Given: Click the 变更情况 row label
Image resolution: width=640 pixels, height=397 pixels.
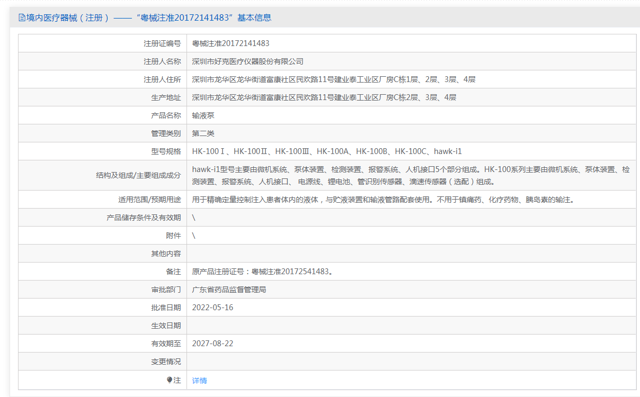Looking at the screenshot, I should (166, 362).
